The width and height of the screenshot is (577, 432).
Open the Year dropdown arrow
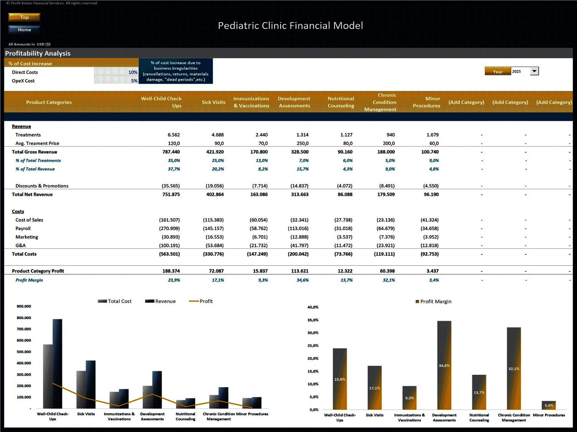point(534,71)
